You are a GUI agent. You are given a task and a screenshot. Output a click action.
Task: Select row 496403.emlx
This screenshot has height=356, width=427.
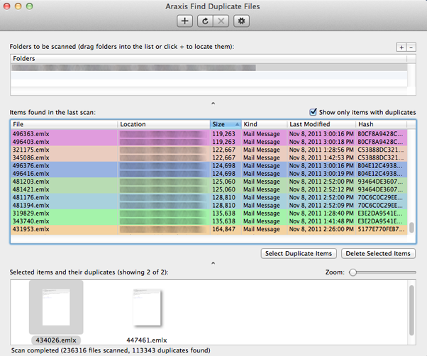pyautogui.click(x=209, y=142)
